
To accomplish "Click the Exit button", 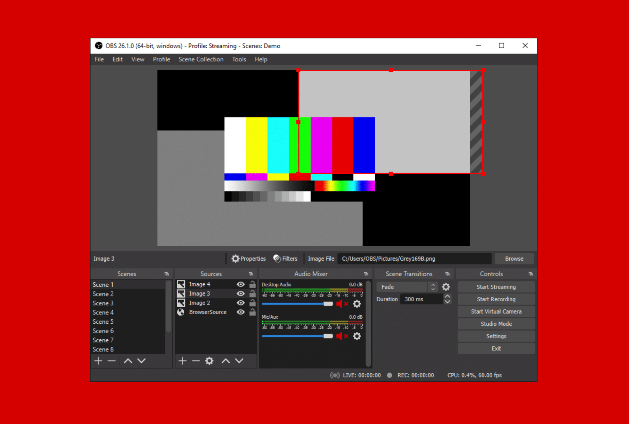I will (x=496, y=348).
